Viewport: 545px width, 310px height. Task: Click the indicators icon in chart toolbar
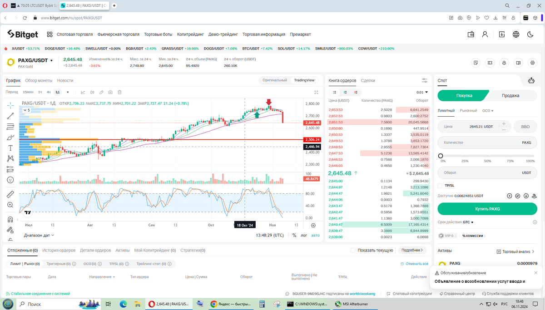pyautogui.click(x=83, y=92)
